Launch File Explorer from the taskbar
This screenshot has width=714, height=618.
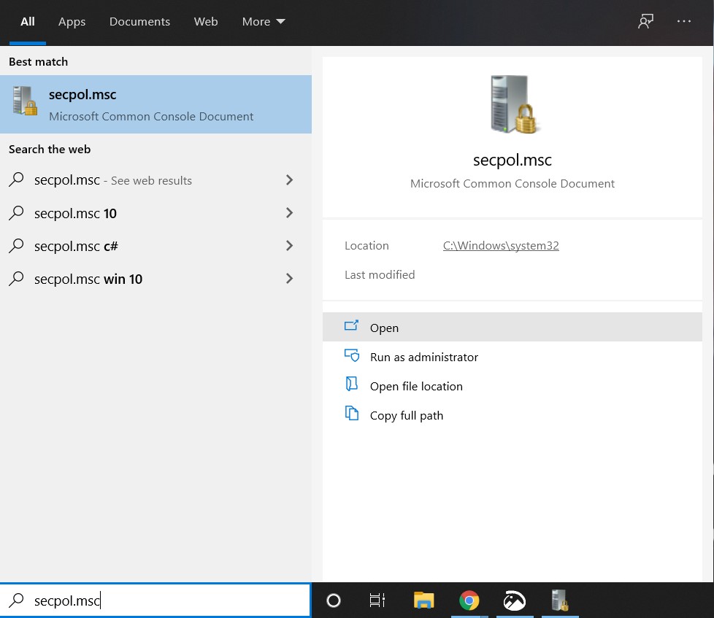pos(423,600)
